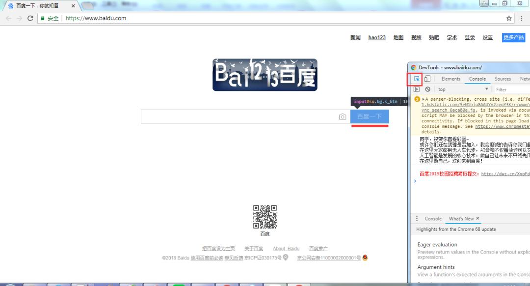Clear console messages with the ban icon
This screenshot has height=286, width=530.
click(x=426, y=89)
